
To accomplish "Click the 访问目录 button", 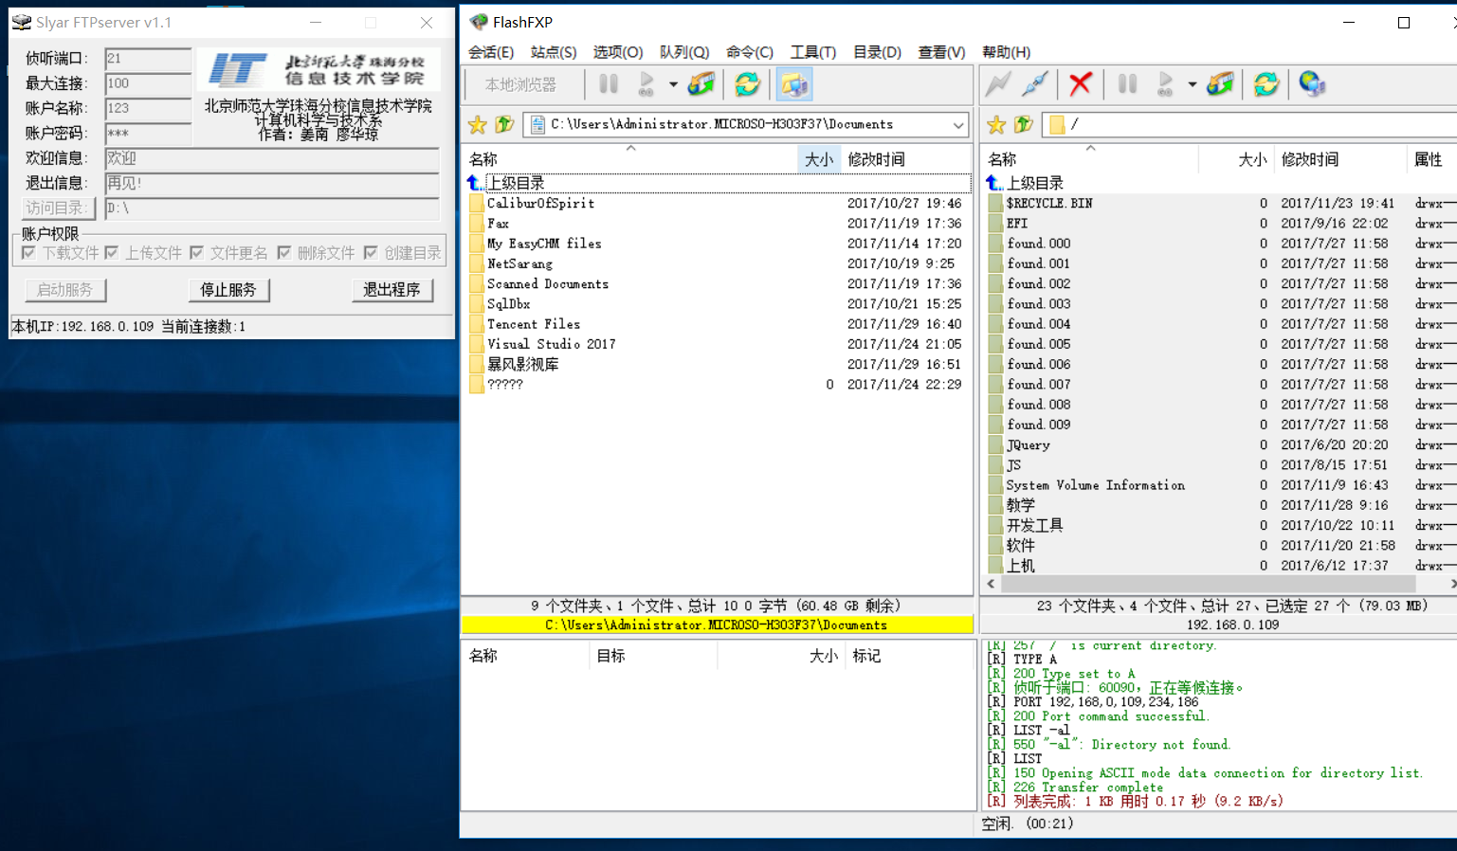I will pos(58,208).
